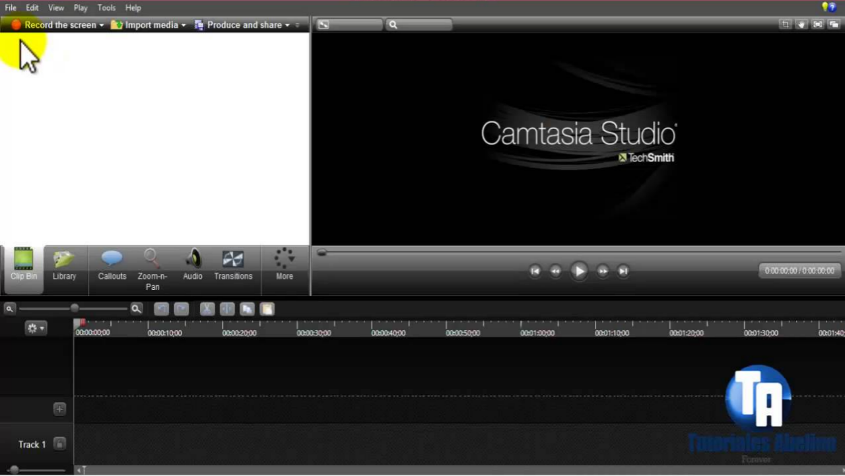
Task: Open the editing dimensions box
Action: point(349,24)
